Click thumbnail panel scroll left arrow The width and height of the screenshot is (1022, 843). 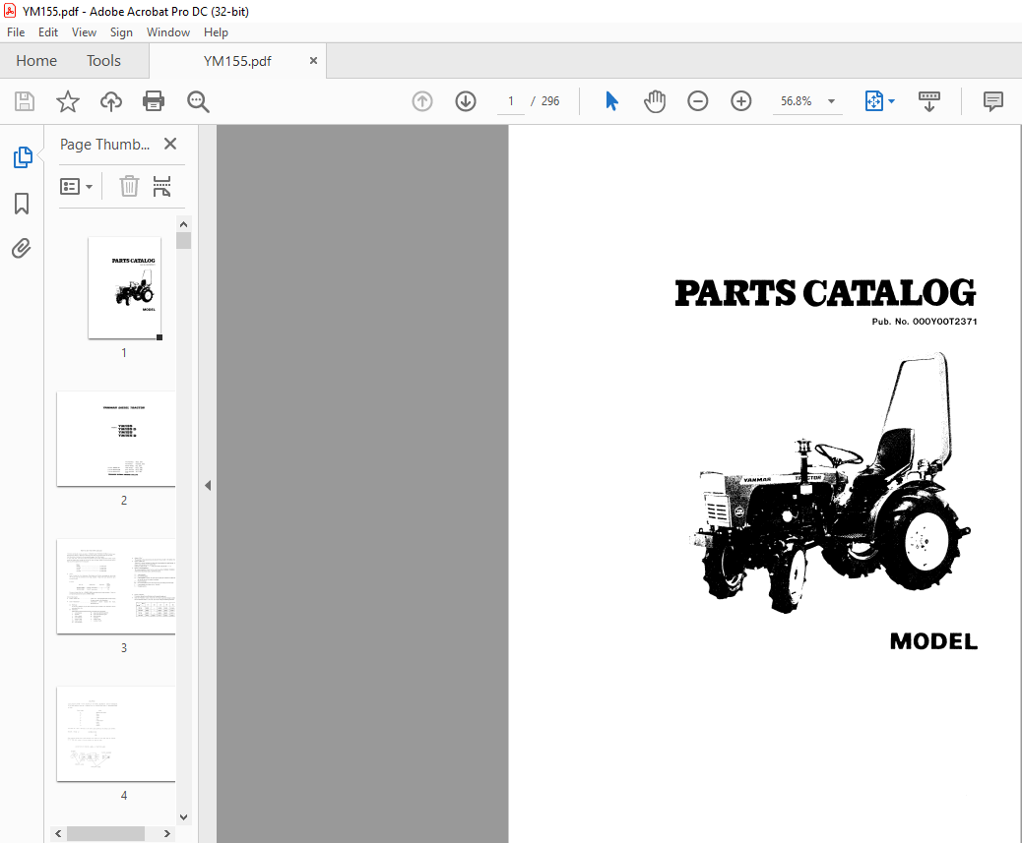click(x=59, y=833)
